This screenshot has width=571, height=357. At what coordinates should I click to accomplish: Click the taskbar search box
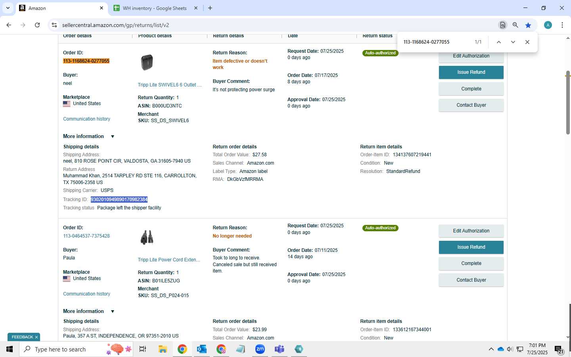(x=76, y=349)
